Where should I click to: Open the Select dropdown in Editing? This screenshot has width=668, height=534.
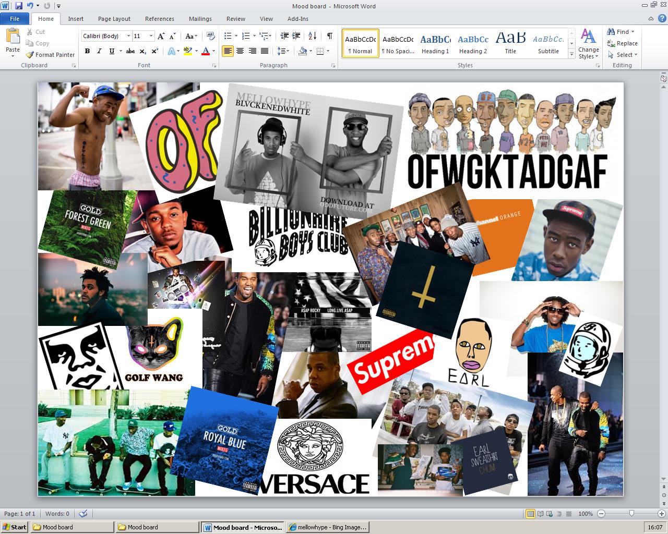(623, 55)
